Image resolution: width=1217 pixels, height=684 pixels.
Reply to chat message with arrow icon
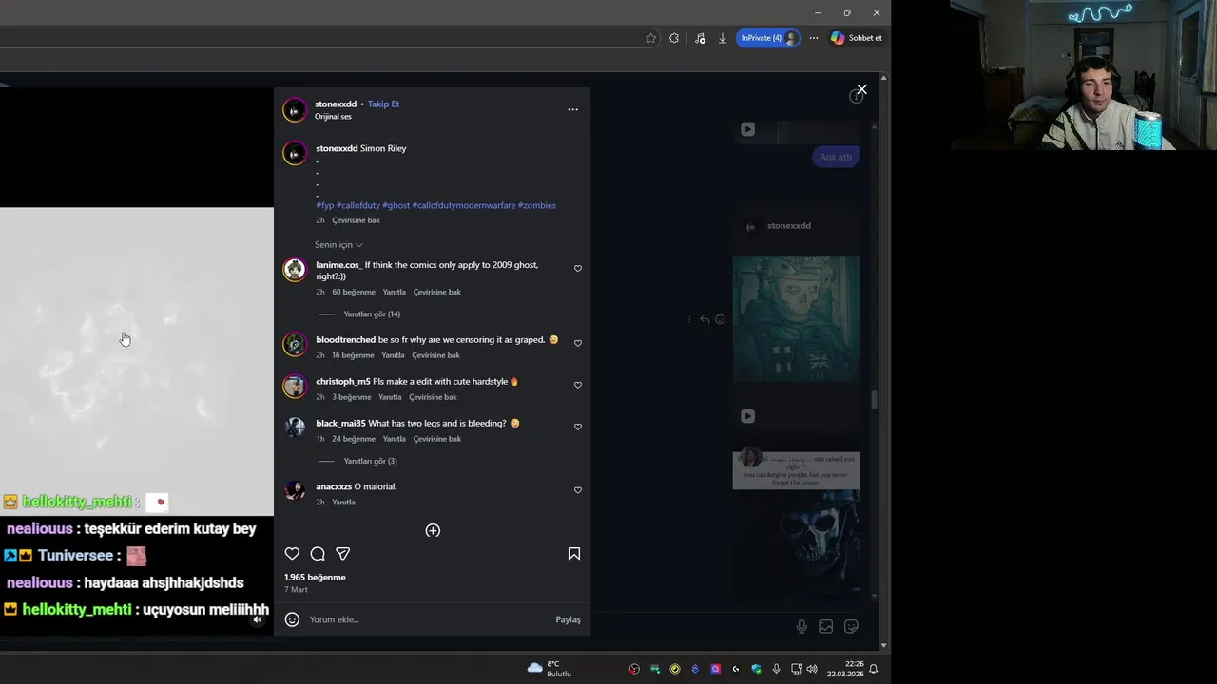pyautogui.click(x=705, y=319)
